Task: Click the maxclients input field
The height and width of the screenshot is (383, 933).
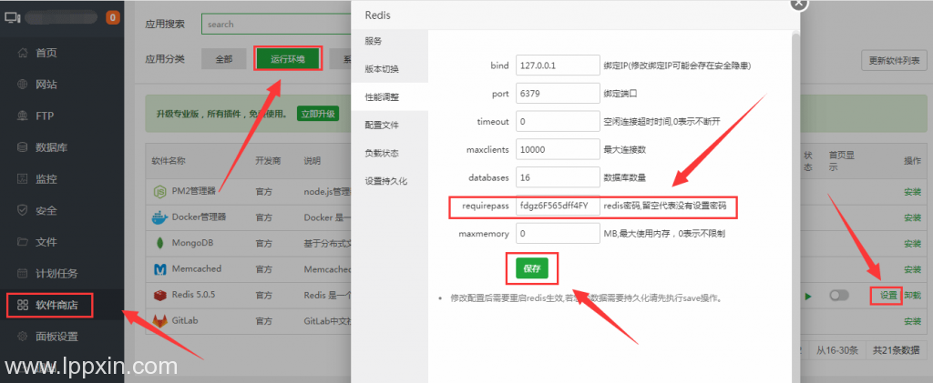Action: point(558,149)
